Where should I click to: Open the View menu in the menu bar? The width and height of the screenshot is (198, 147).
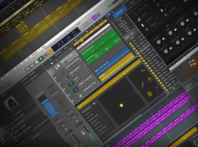click(x=28, y=58)
